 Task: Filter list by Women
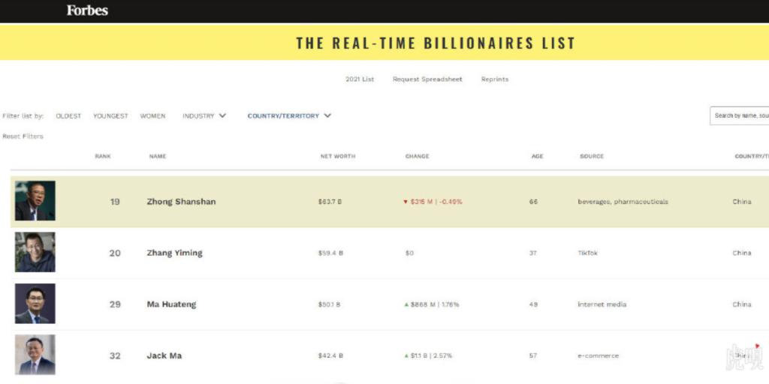coord(152,116)
